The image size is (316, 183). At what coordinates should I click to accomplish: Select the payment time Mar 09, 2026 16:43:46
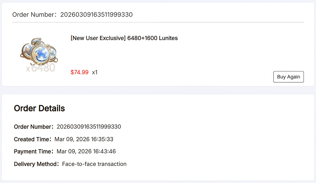point(86,152)
